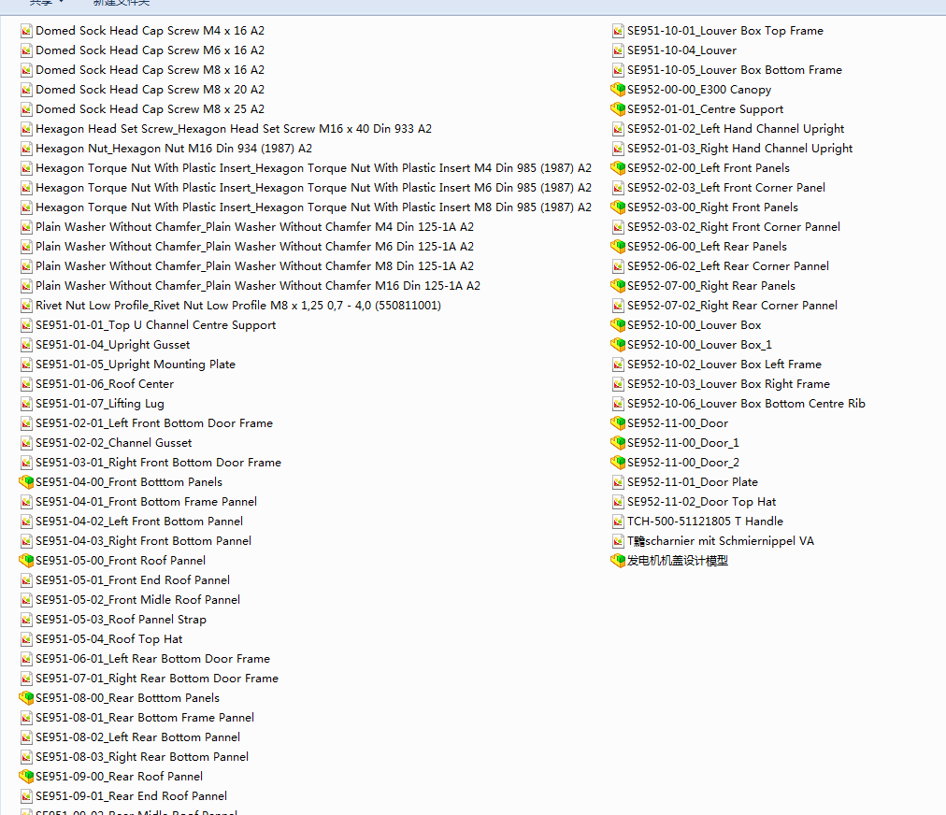Viewport: 946px width, 815px height.
Task: Click part icon of TCH-500-51121805 T Handle
Action: tap(619, 522)
